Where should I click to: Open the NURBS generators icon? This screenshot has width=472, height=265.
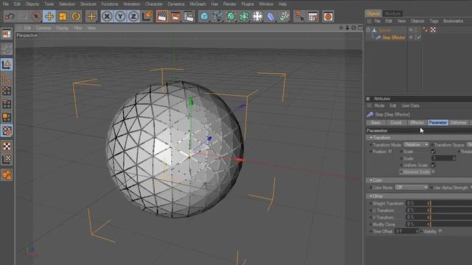click(231, 16)
